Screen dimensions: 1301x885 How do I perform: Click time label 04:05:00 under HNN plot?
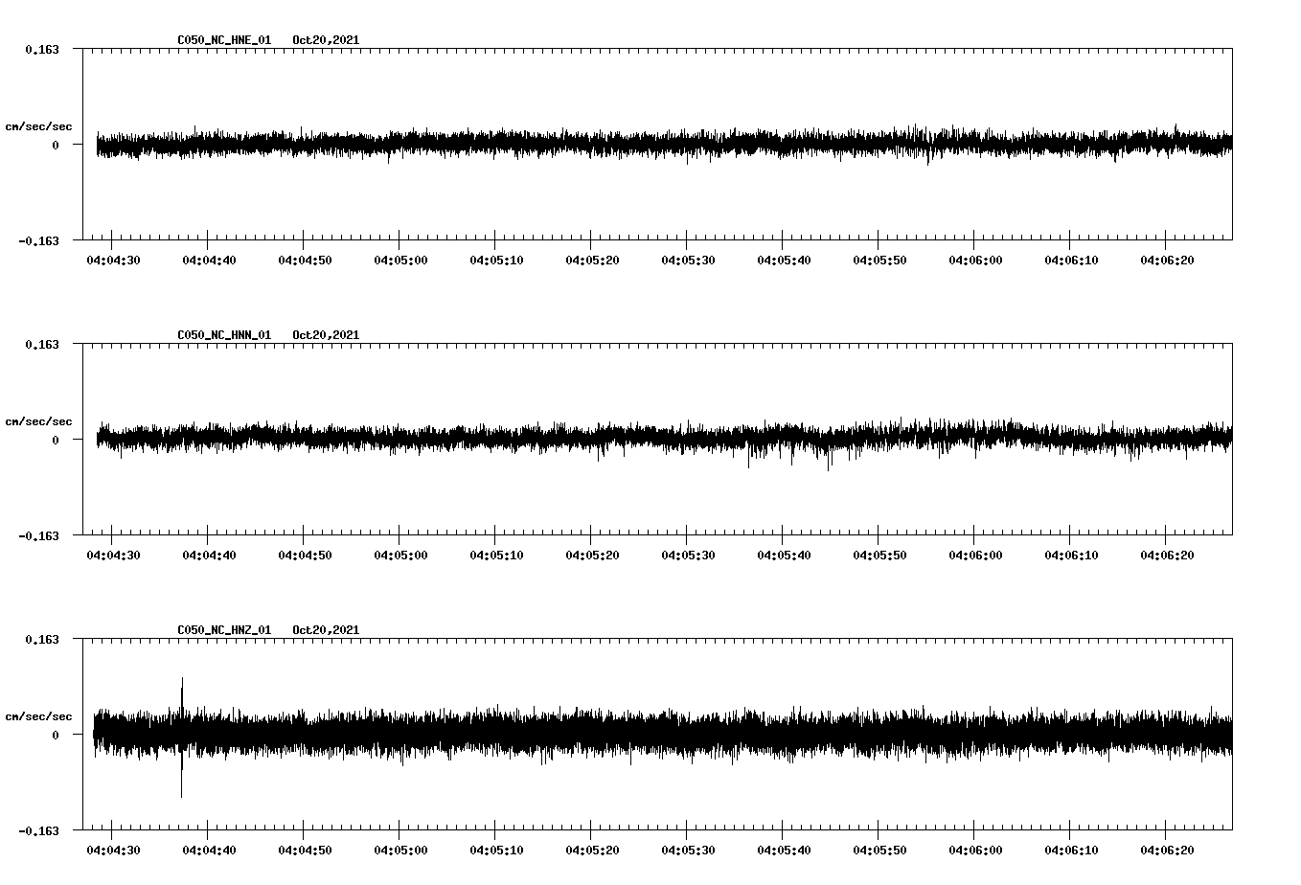pyautogui.click(x=400, y=556)
